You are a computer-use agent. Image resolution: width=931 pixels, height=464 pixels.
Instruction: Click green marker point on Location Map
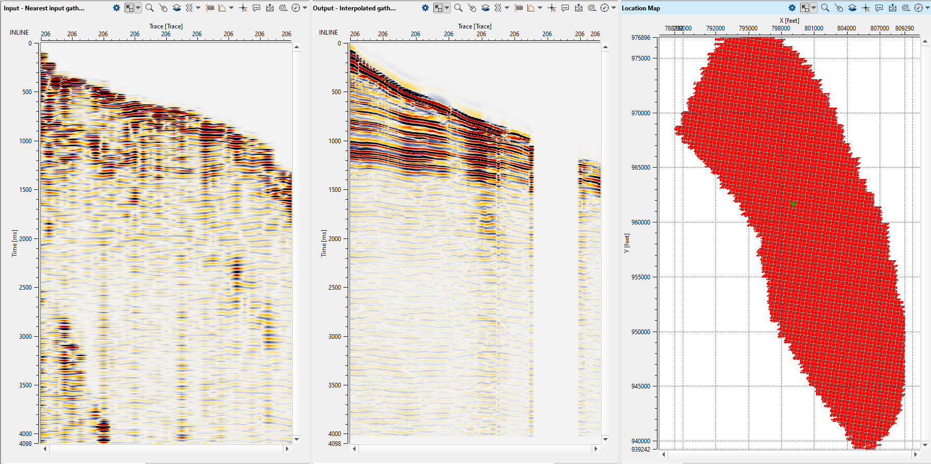[x=793, y=204]
